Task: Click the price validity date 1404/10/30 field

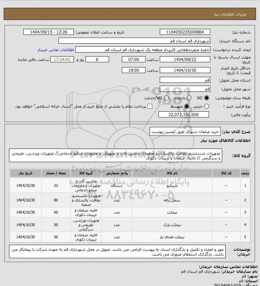Action: (x=185, y=70)
